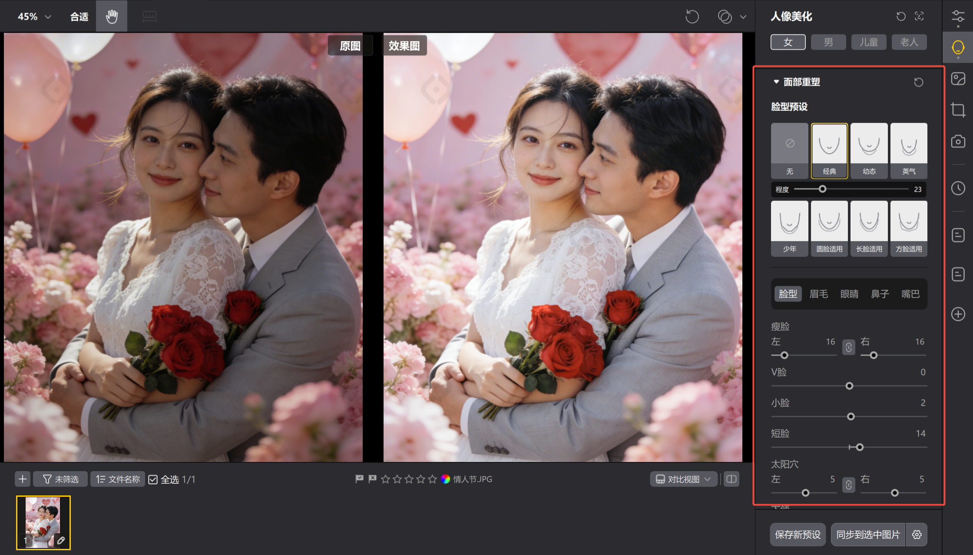Toggle left-right link for face slimming
This screenshot has width=973, height=555.
[x=848, y=347]
